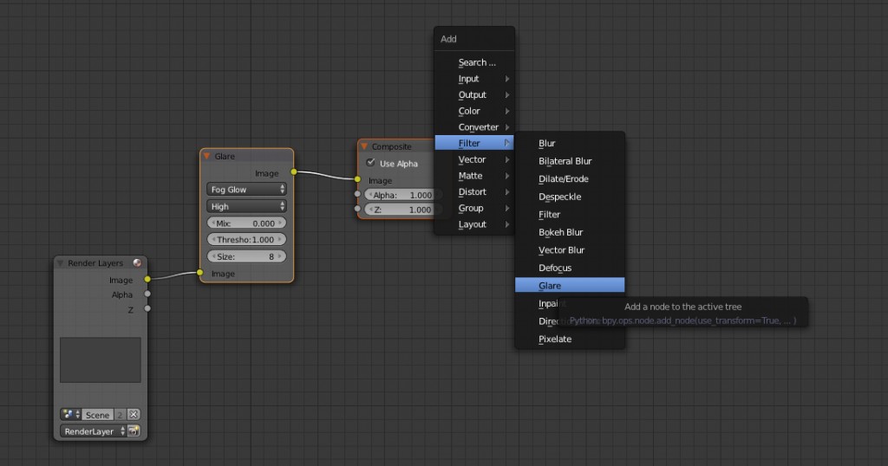Click the scene browse icon in Render Layers
This screenshot has width=888, height=466.
(x=70, y=415)
